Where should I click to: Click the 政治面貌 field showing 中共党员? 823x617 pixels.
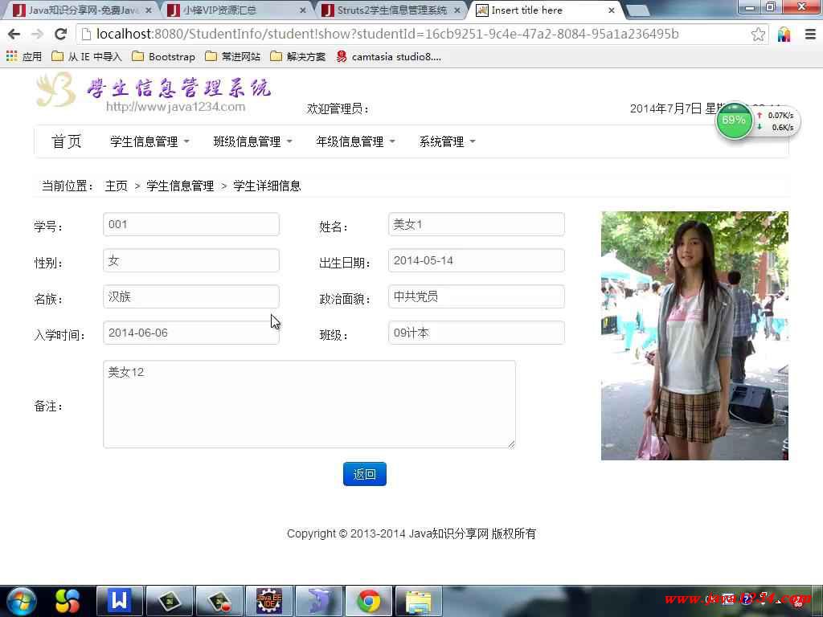pyautogui.click(x=477, y=297)
